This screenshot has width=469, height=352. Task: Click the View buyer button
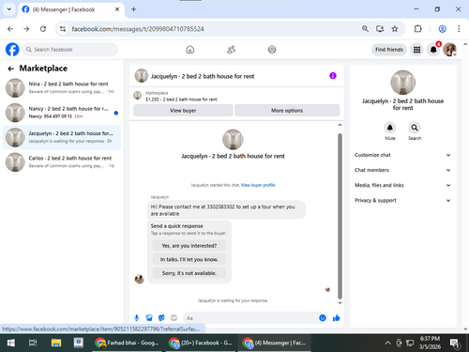(183, 111)
